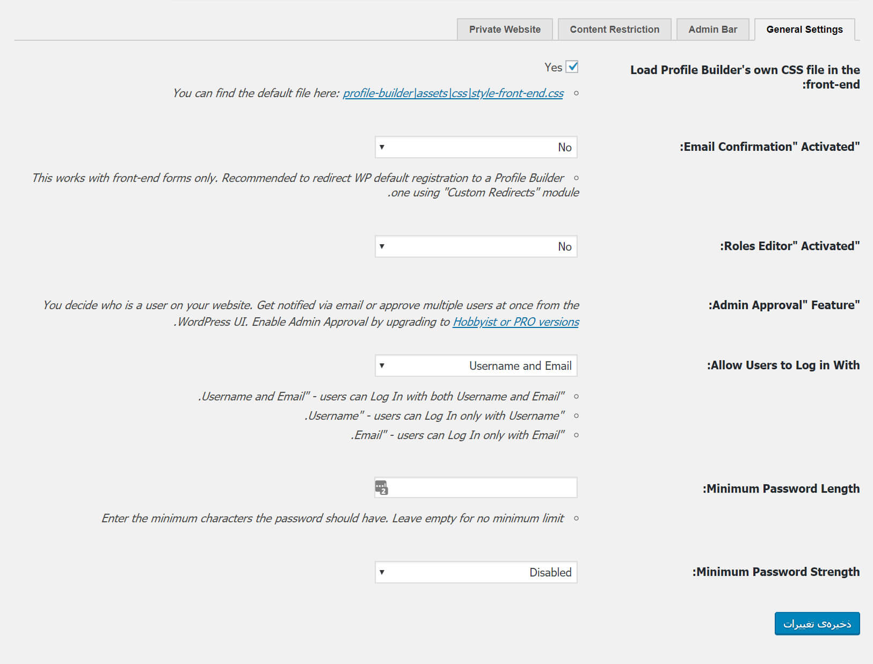
Task: Open the style-front-end.css file link
Action: tap(453, 93)
